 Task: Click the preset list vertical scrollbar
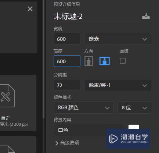[x=43, y=59]
